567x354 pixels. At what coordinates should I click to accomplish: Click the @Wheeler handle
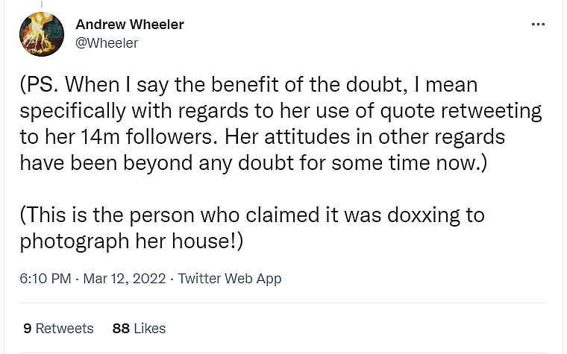[107, 43]
